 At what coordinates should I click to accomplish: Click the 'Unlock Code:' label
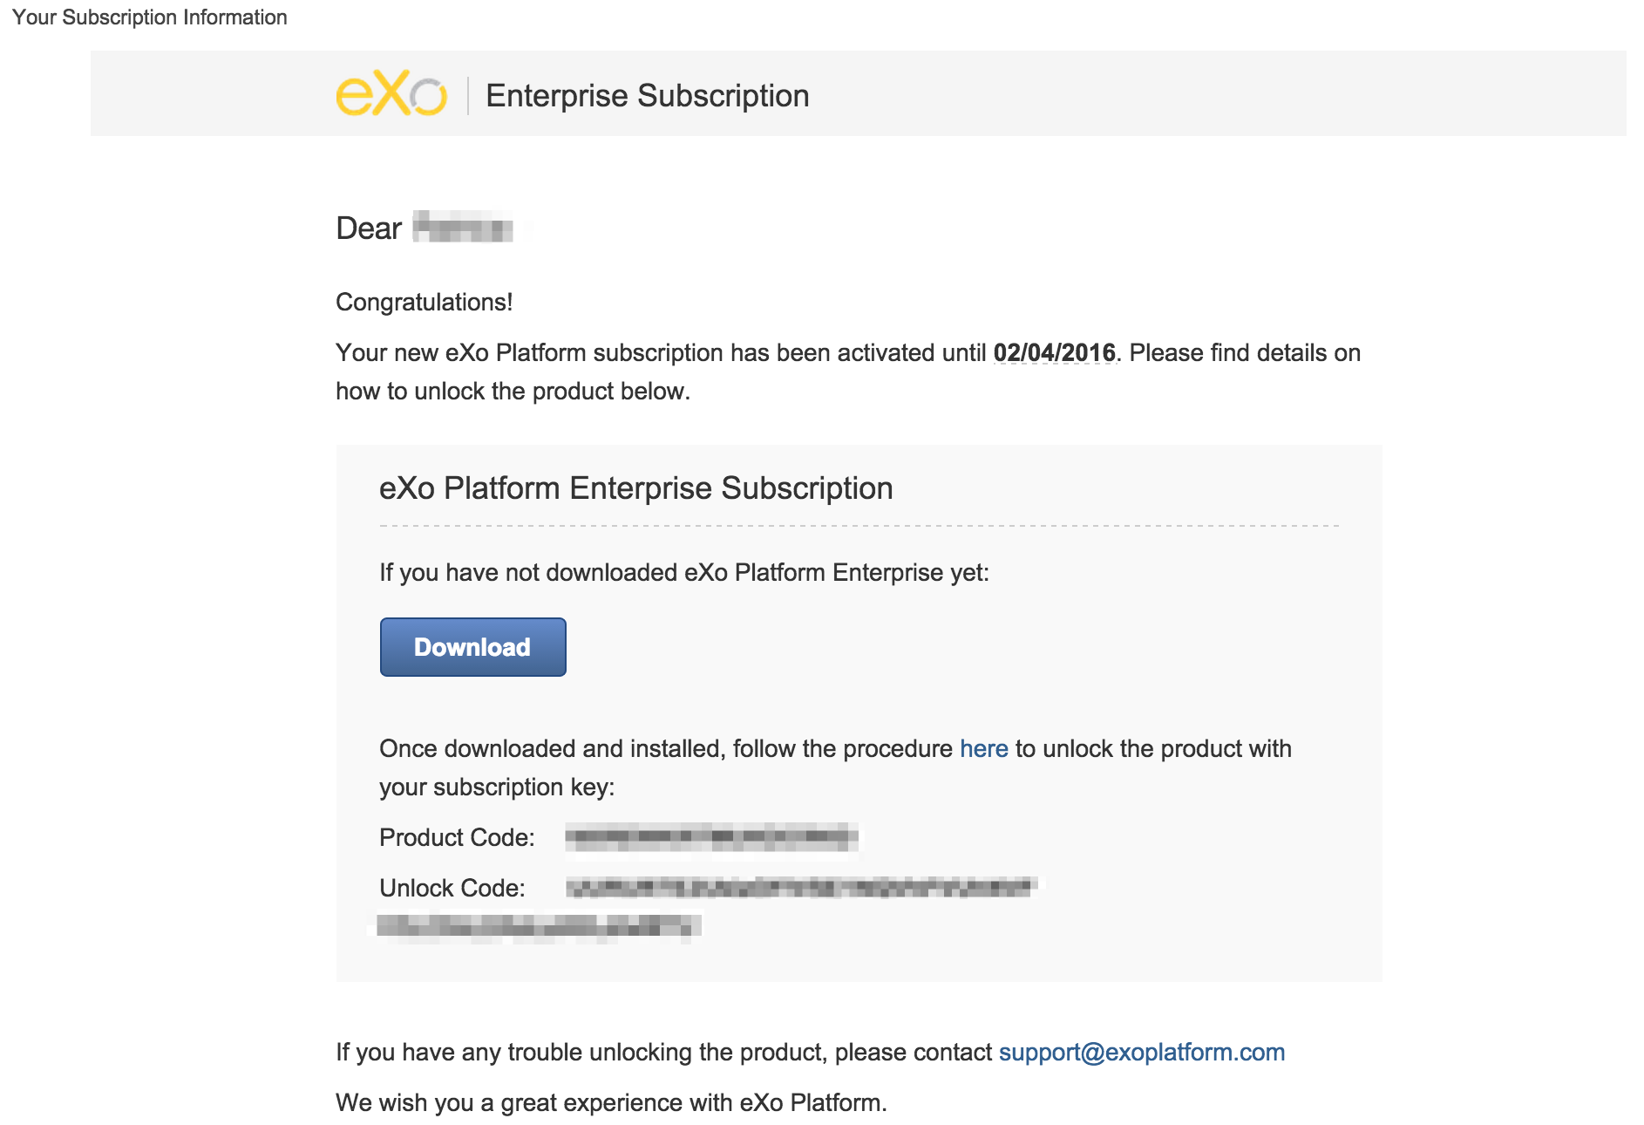(452, 889)
